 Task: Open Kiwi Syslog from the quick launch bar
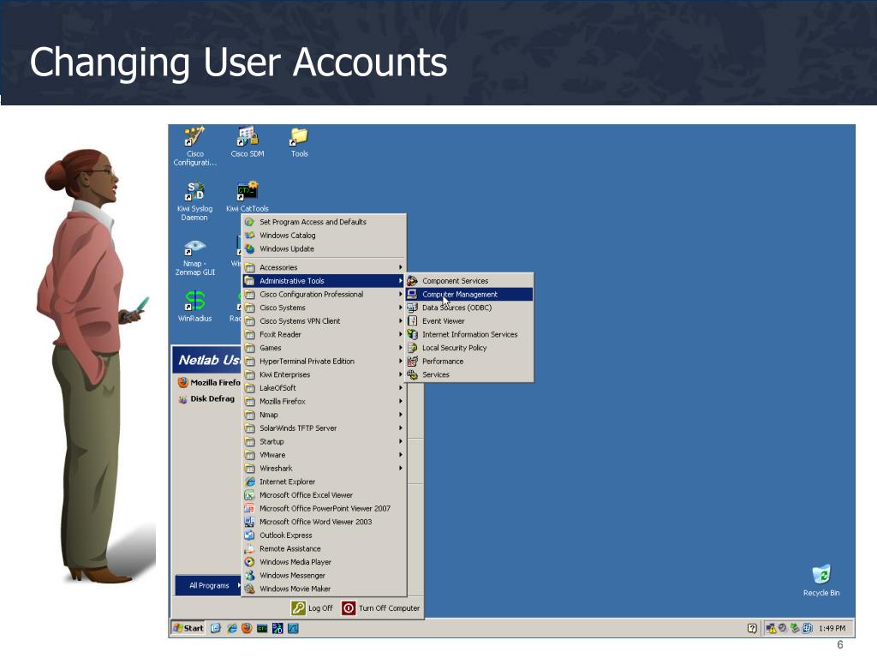pyautogui.click(x=277, y=628)
